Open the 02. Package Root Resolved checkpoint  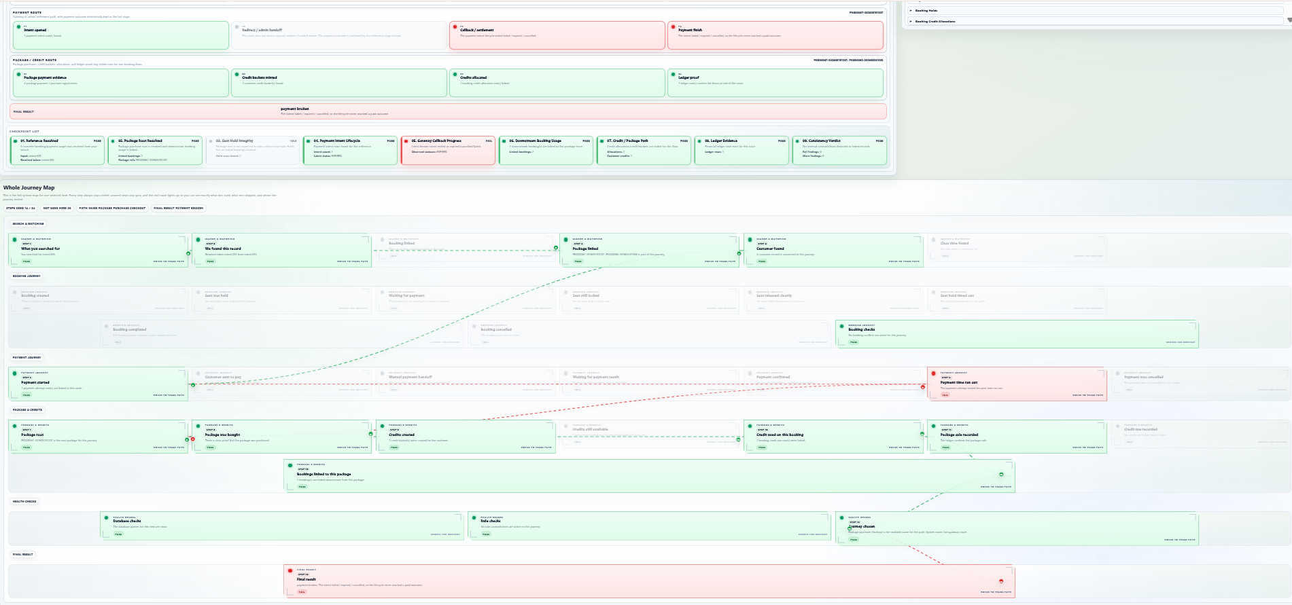(x=155, y=151)
